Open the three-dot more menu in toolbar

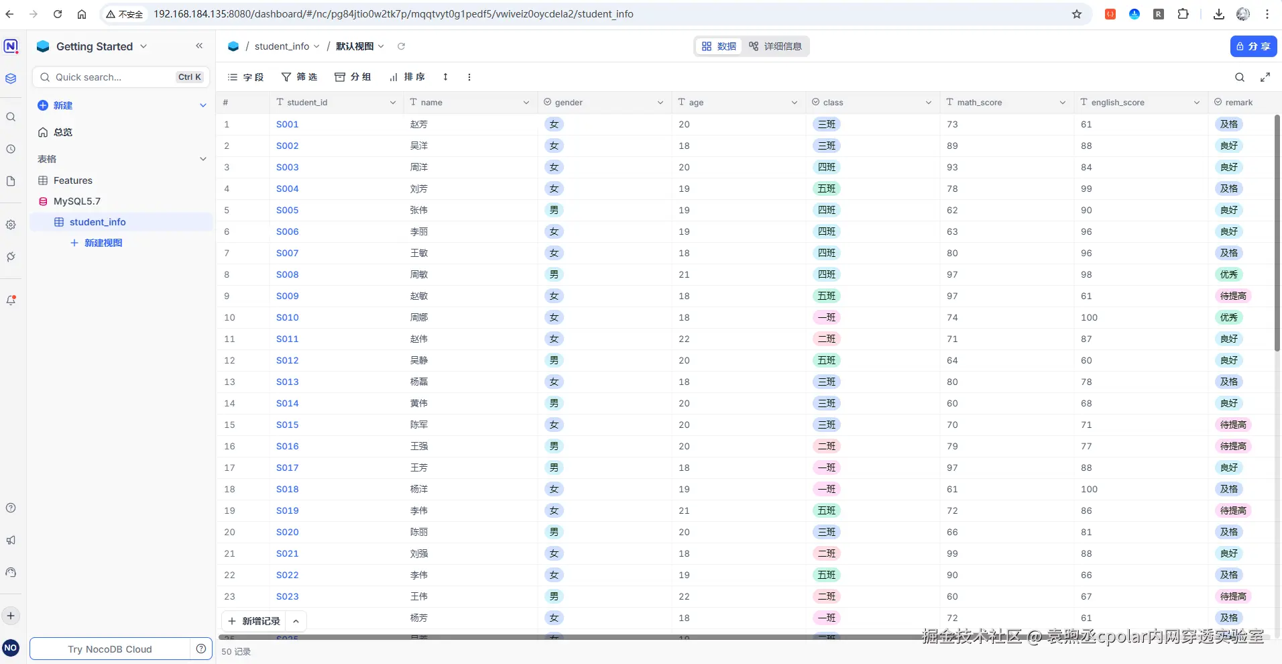pyautogui.click(x=469, y=77)
